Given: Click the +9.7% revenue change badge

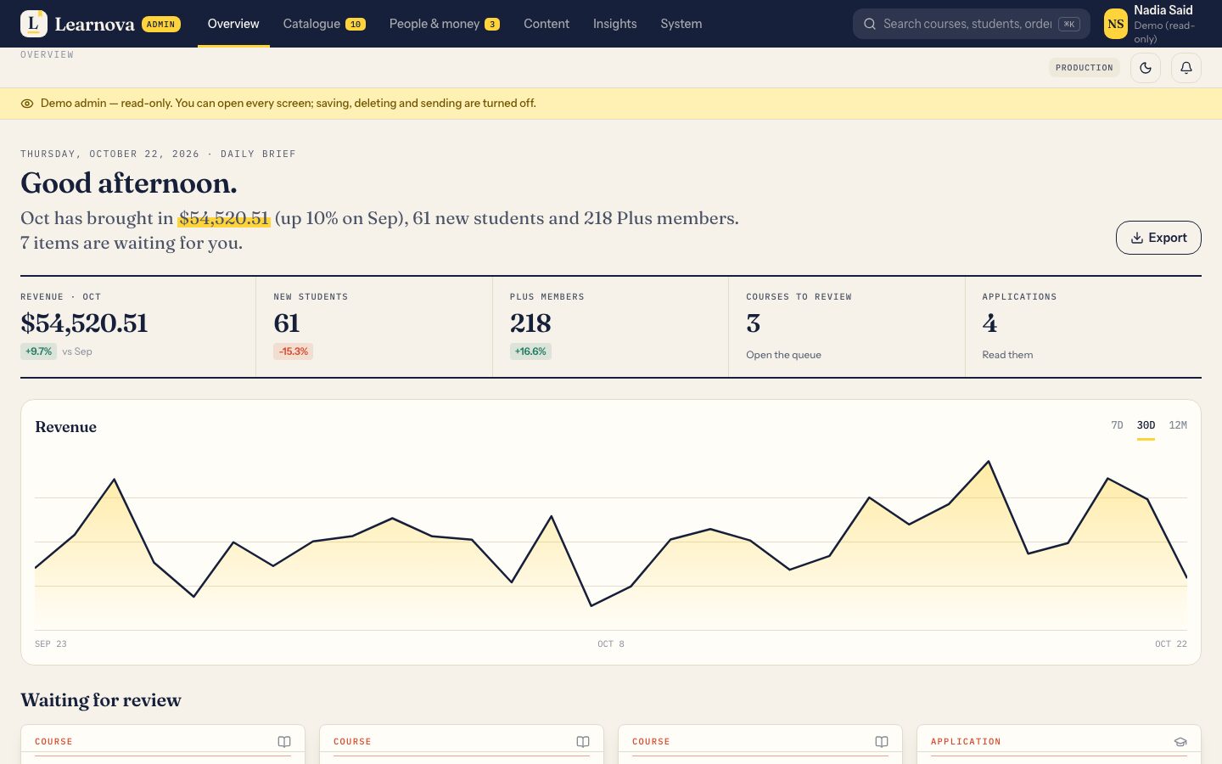Looking at the screenshot, I should (x=38, y=351).
